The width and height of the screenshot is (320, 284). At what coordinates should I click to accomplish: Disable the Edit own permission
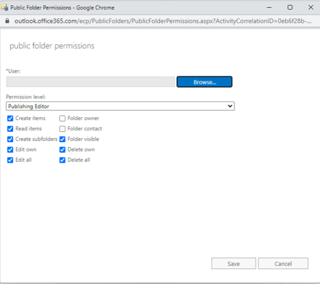10,150
